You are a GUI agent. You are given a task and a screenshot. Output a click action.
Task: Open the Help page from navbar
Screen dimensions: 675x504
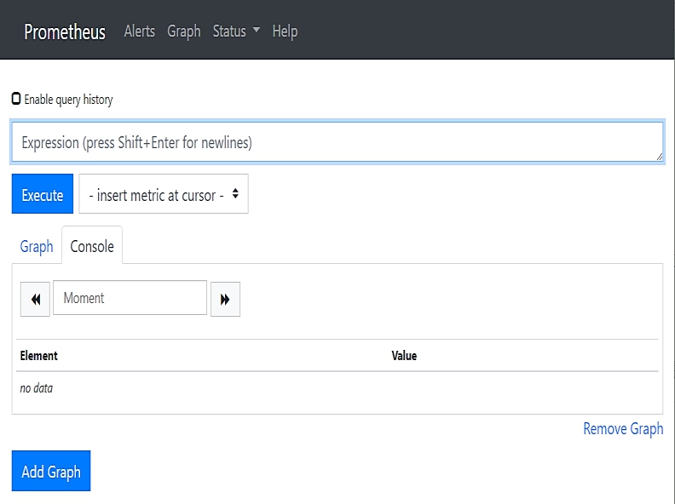(x=285, y=31)
